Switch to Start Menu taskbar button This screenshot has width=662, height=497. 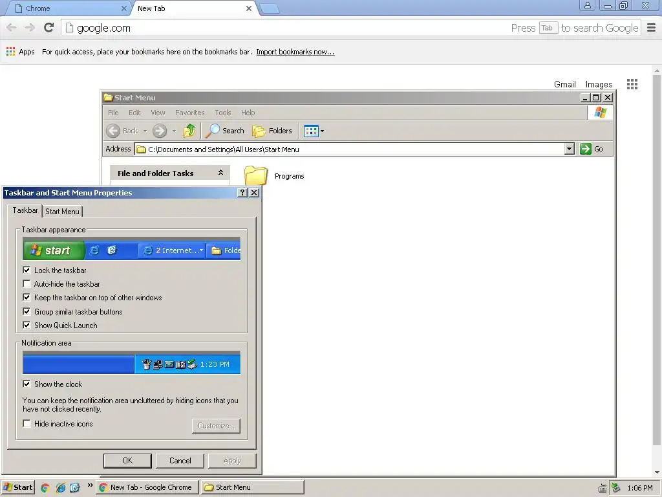252,487
